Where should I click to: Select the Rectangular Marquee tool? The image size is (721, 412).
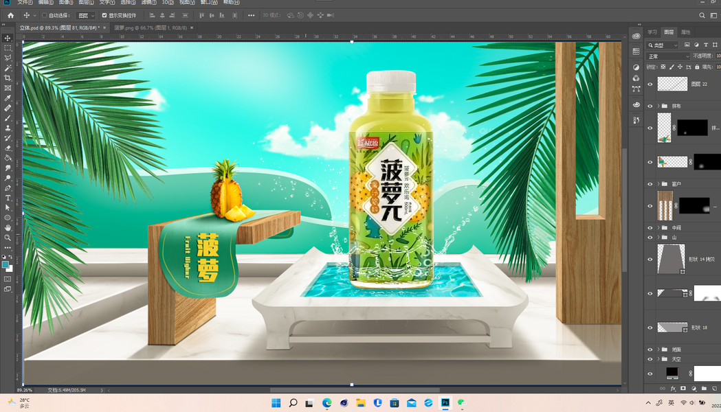(8, 48)
